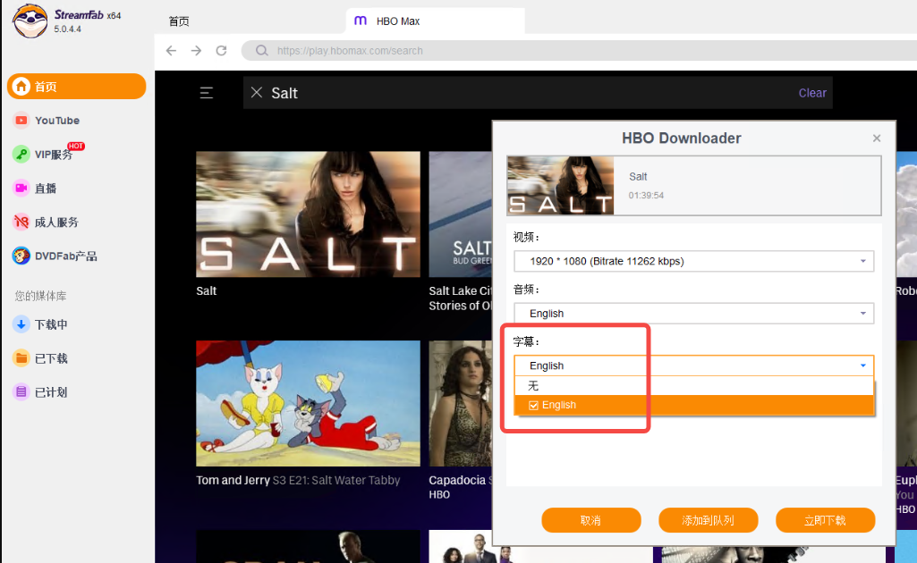
Task: Toggle the English subtitle checkbox
Action: pyautogui.click(x=533, y=406)
